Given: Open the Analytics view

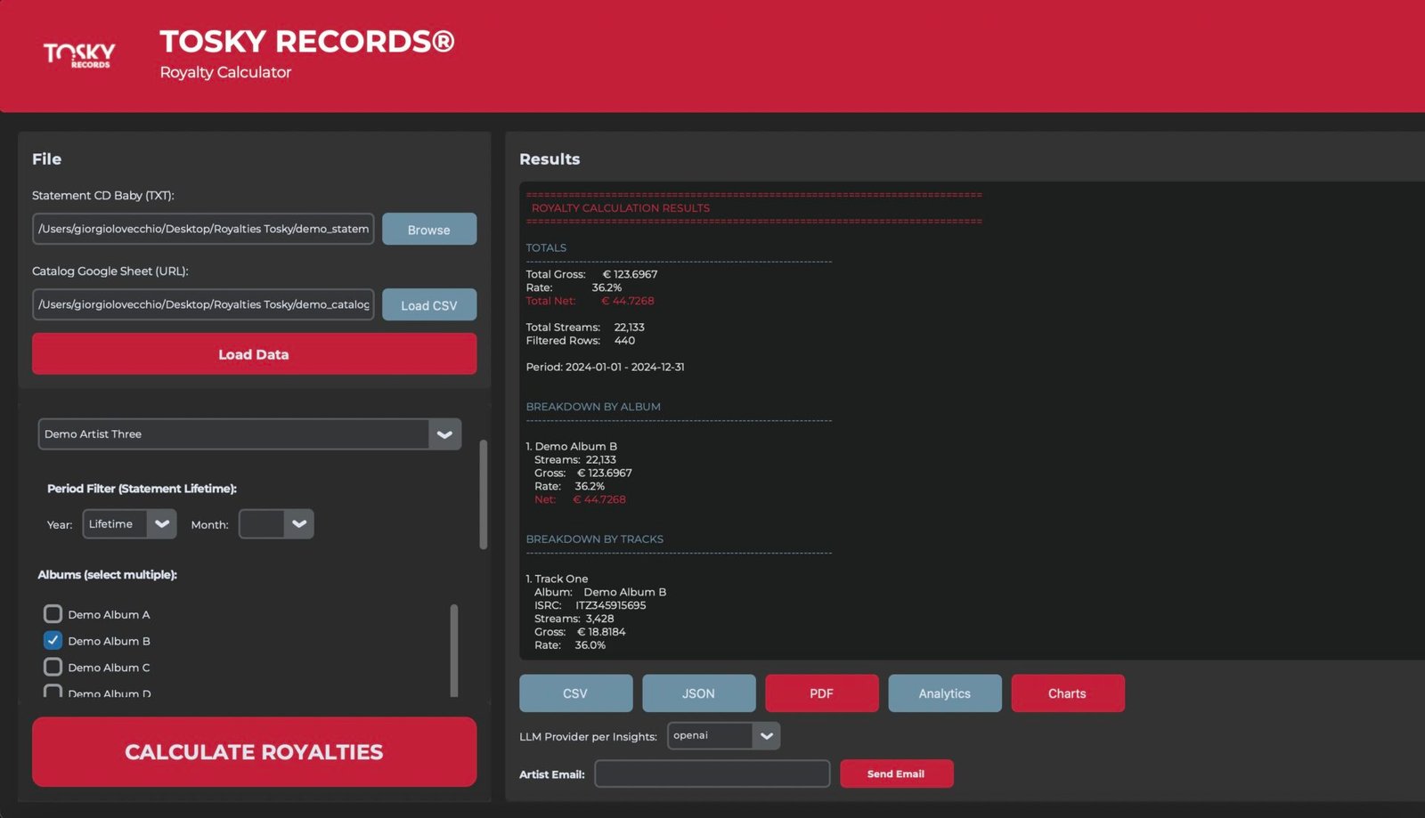Looking at the screenshot, I should (944, 692).
